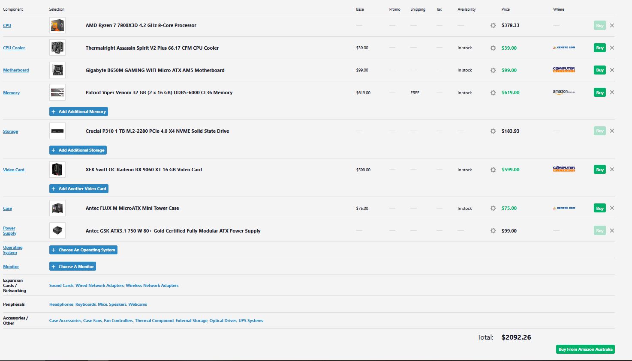Click the gear icon on the Power Supply row
This screenshot has height=361, width=632.
(x=493, y=231)
